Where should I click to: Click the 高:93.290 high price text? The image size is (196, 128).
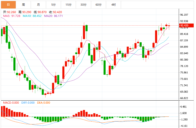coord(25,12)
